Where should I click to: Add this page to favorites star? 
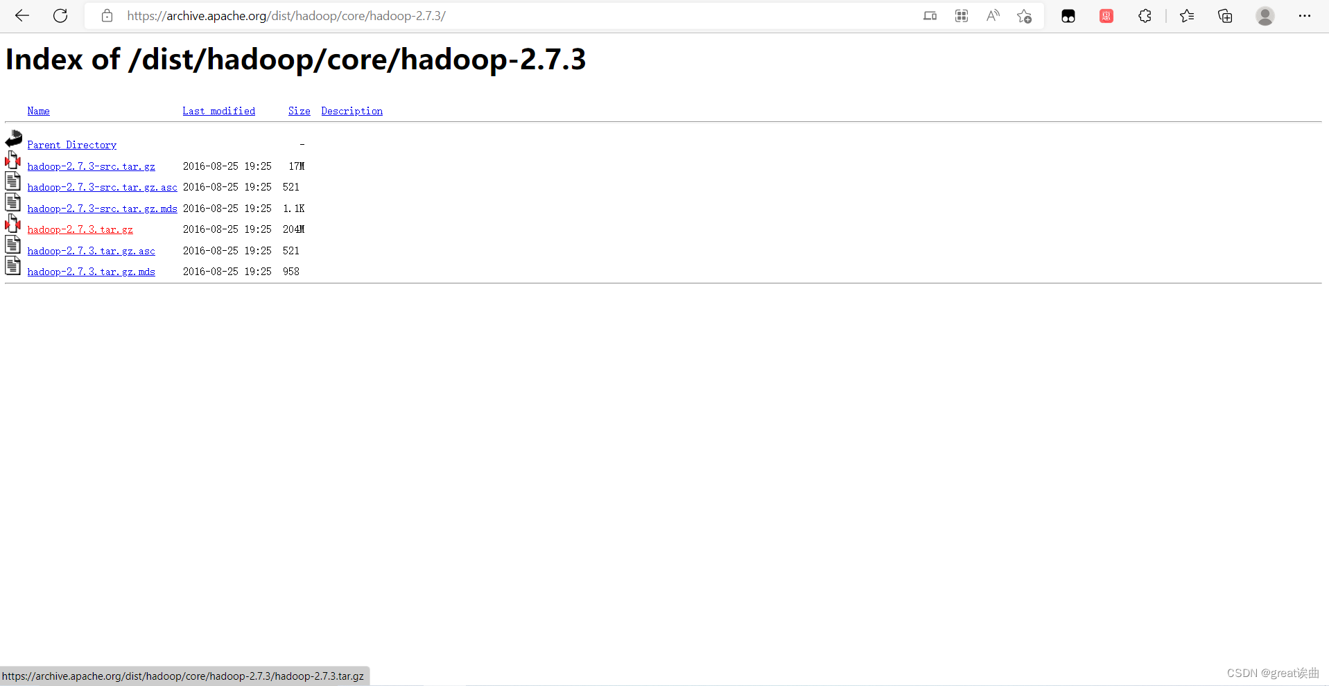(1024, 16)
